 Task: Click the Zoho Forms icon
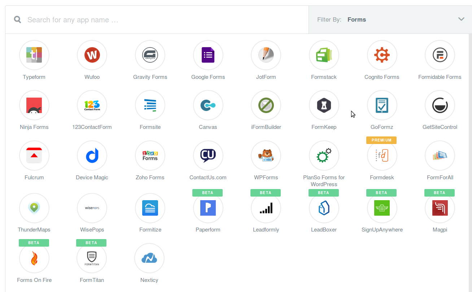[x=150, y=156]
